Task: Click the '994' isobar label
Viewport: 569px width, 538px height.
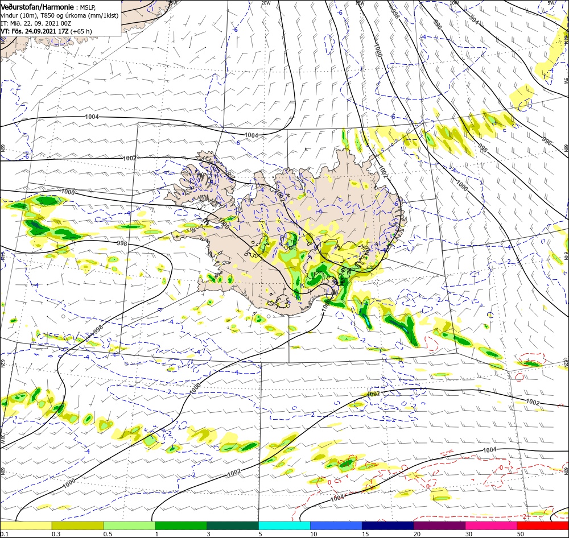Action: pos(475,19)
